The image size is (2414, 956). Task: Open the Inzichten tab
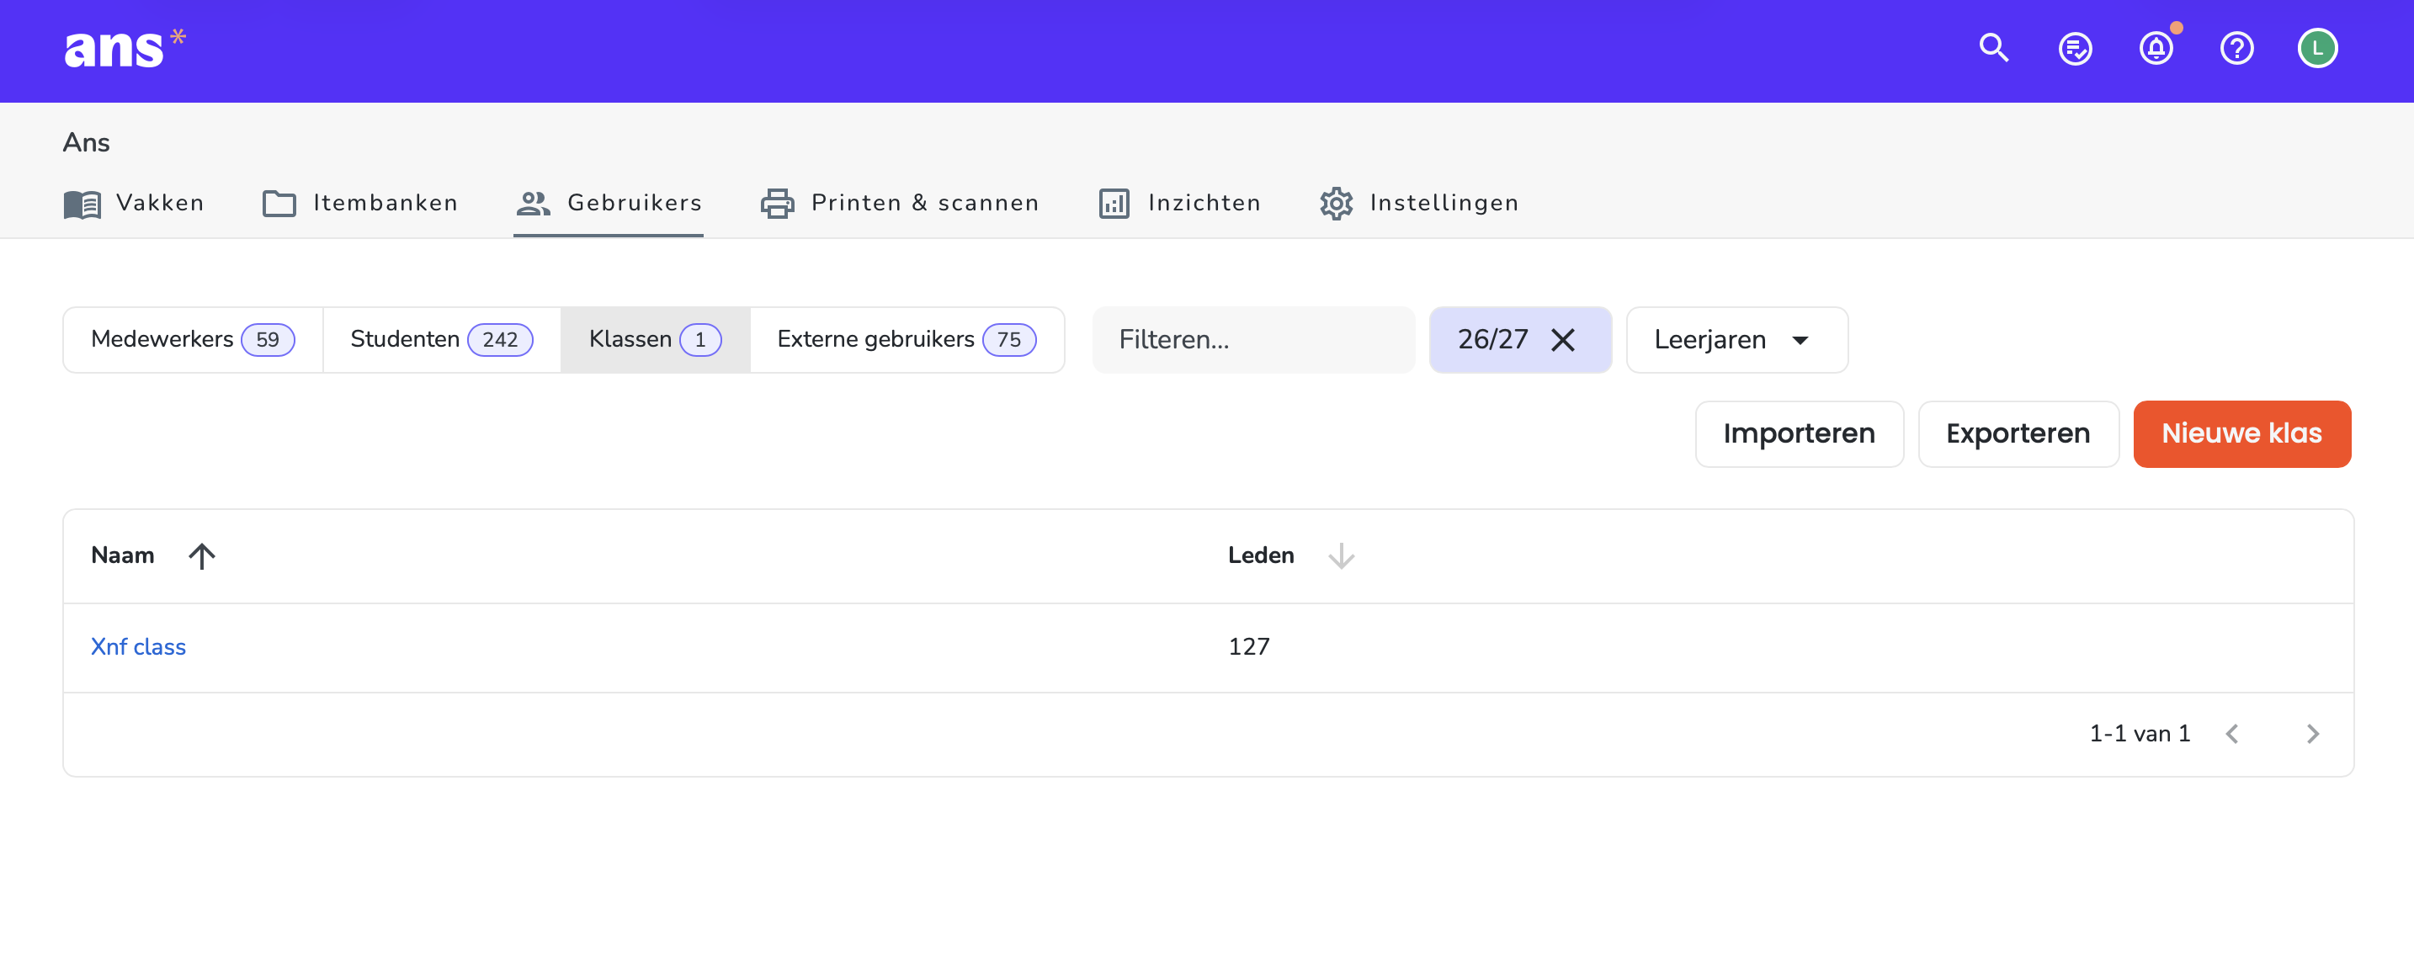click(1180, 203)
